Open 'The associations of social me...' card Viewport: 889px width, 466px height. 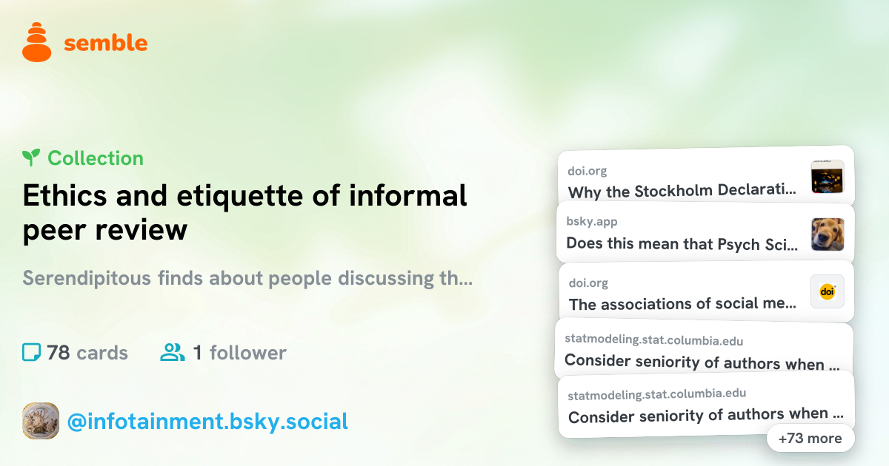(x=706, y=291)
